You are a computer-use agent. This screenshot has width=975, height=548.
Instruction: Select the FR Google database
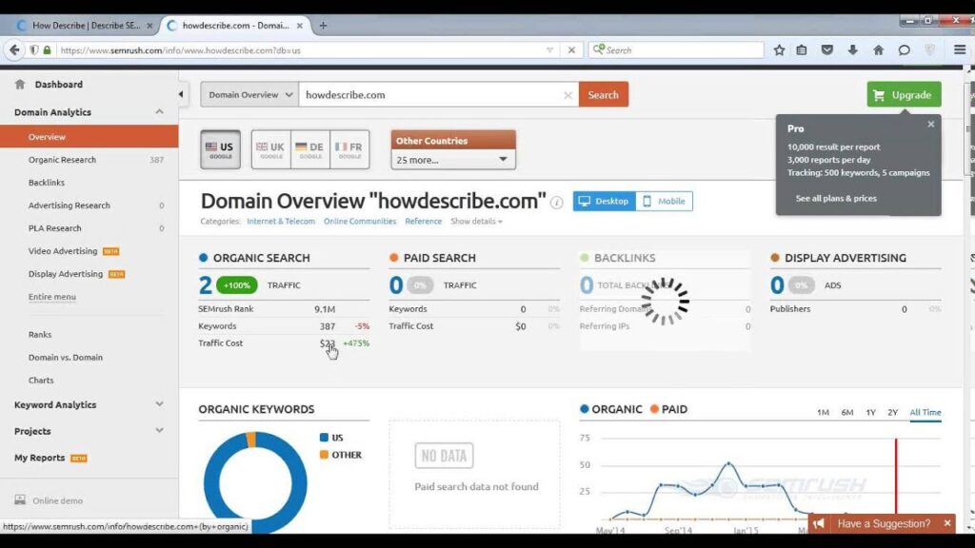point(349,149)
